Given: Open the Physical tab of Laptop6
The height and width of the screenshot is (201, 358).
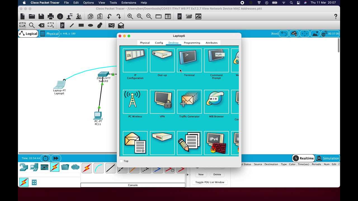Looking at the screenshot, I should [x=145, y=43].
